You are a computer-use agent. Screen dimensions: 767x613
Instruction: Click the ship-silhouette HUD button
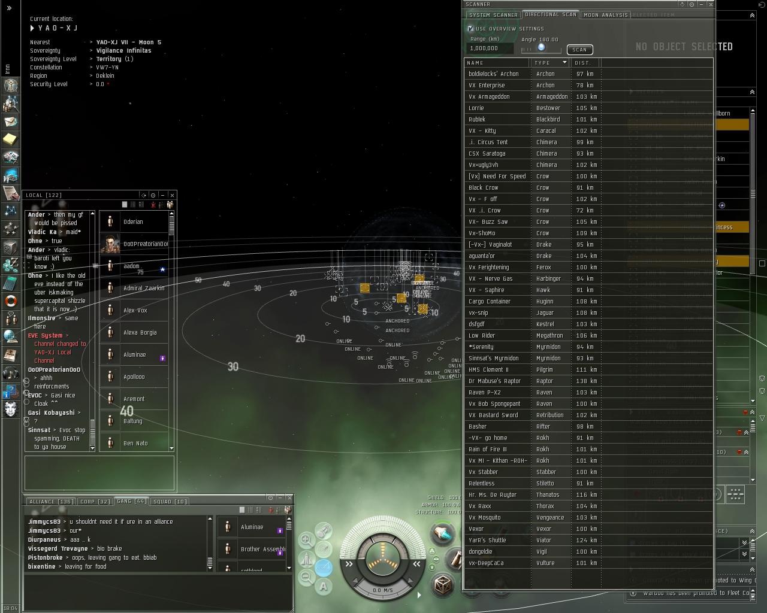point(307,559)
